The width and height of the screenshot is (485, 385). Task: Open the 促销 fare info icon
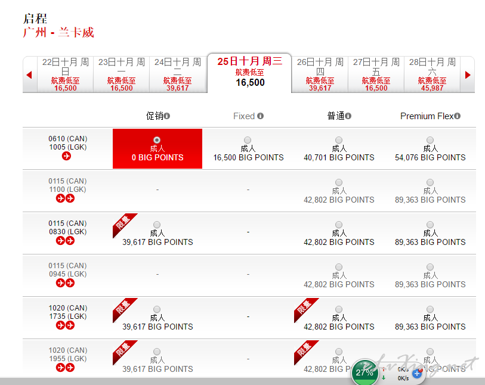point(167,116)
